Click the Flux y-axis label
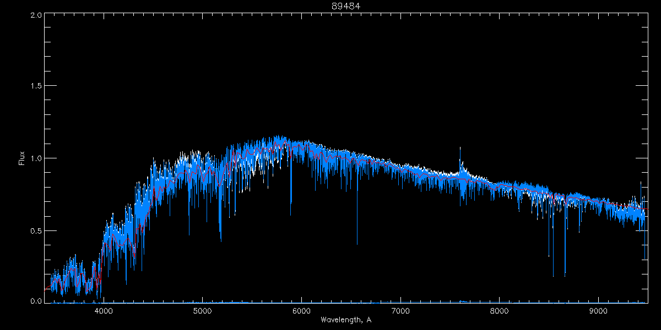 pyautogui.click(x=22, y=158)
